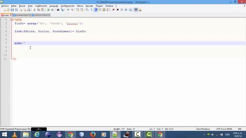Toggle show all characters pilcrow icon
Screen dimensions: 246x138
coord(91,10)
